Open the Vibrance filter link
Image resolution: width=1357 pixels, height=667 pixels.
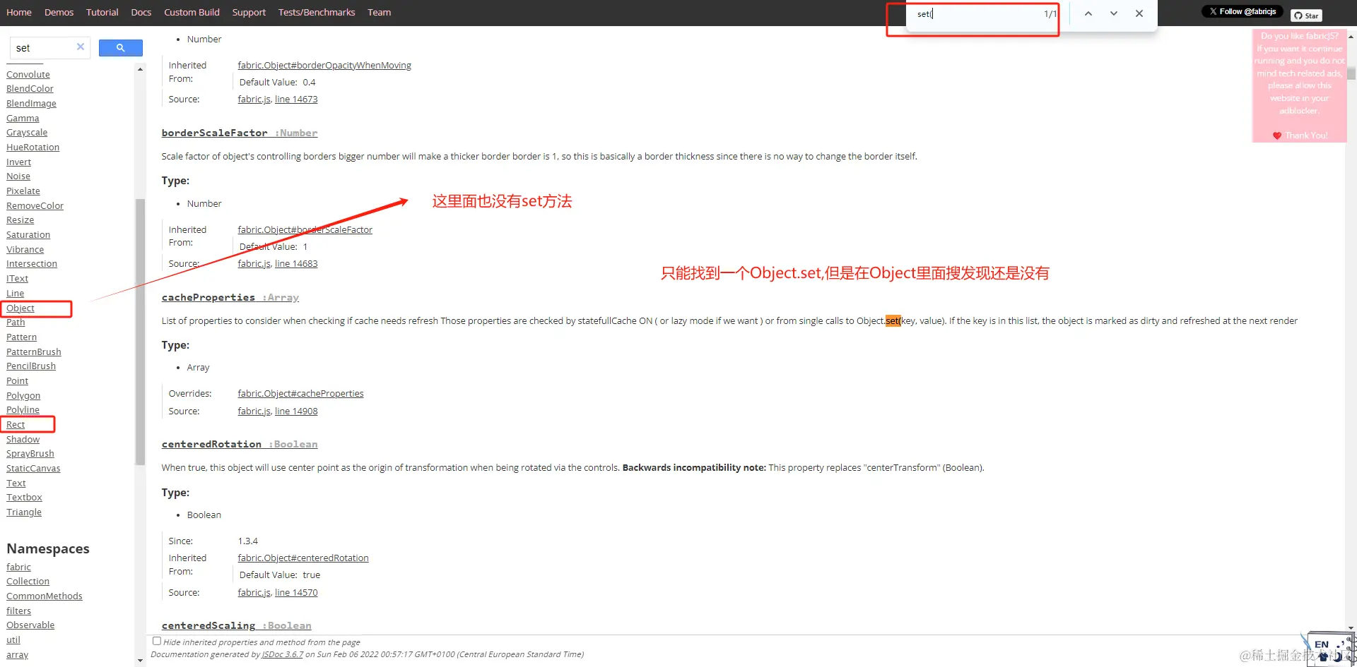25,249
